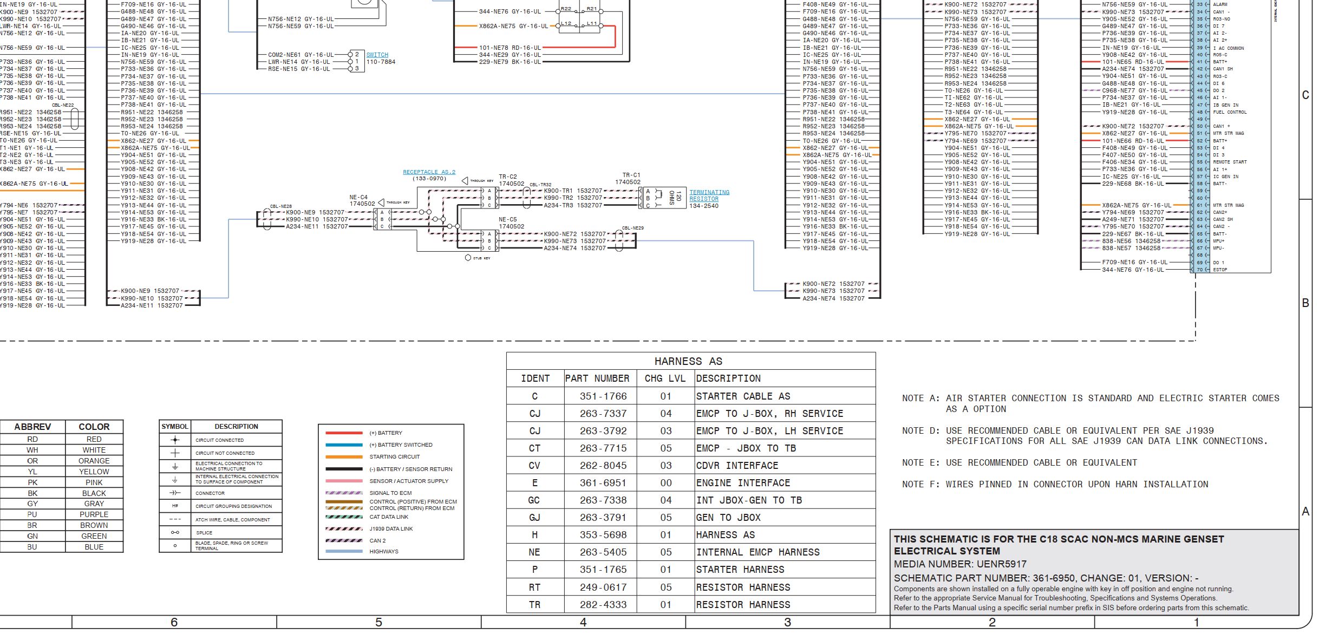The image size is (1332, 640).
Task: Click the internal electrical connection symbol
Action: pyautogui.click(x=175, y=480)
